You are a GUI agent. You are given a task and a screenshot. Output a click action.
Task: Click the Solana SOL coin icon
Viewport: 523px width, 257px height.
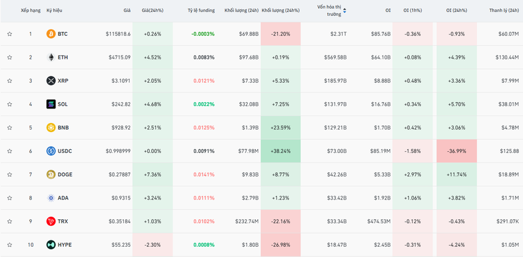[51, 104]
